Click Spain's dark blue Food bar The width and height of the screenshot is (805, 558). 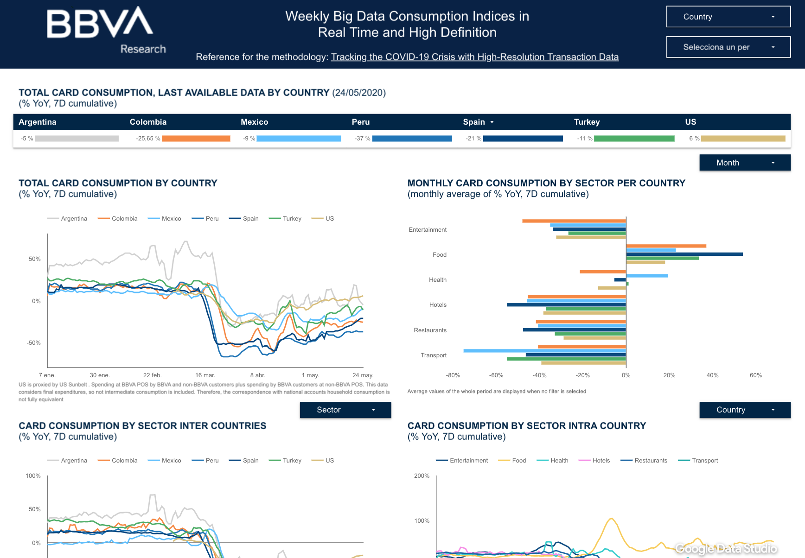point(684,254)
